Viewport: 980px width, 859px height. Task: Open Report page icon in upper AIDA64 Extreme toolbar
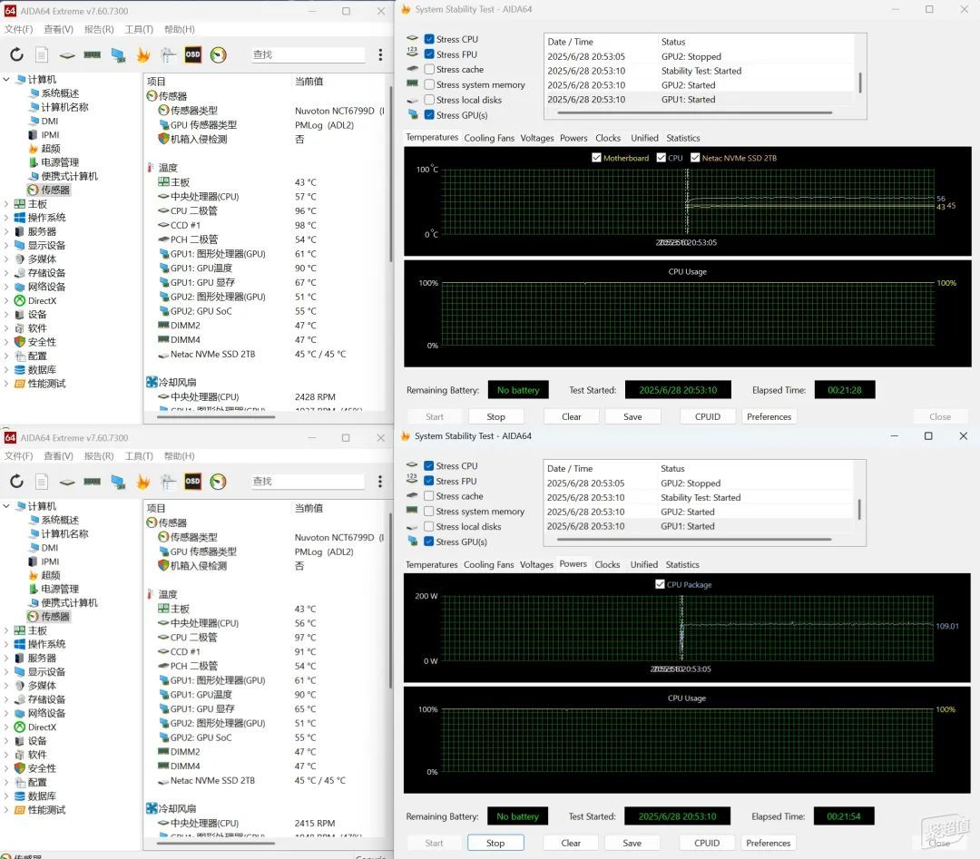(42, 55)
